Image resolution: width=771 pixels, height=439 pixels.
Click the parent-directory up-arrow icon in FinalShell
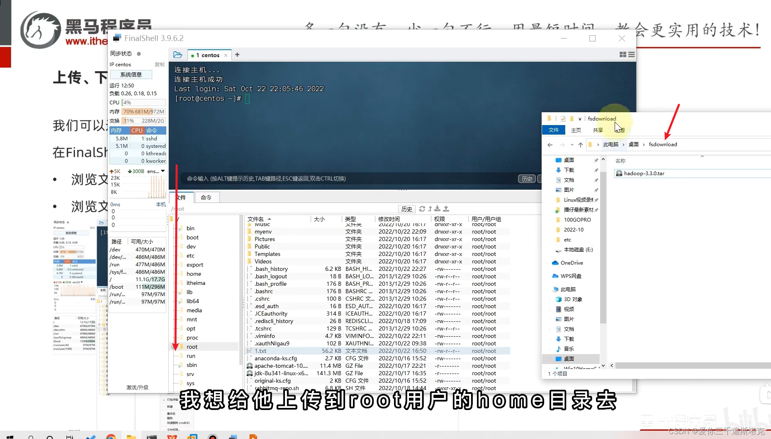[430, 208]
